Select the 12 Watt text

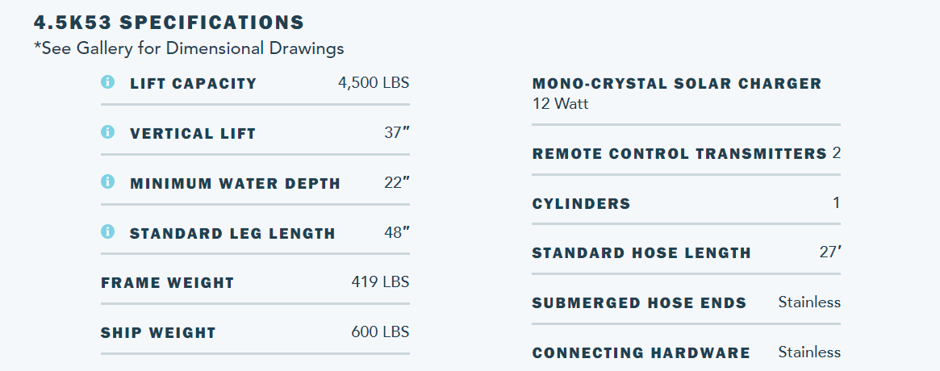(560, 104)
